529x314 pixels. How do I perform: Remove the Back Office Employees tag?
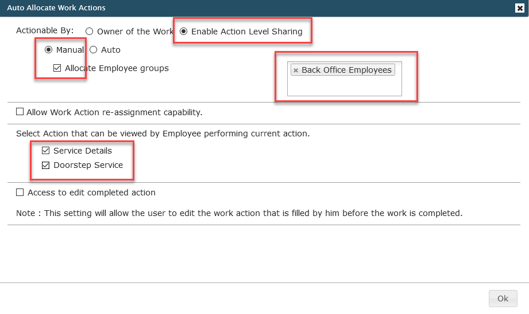(296, 70)
